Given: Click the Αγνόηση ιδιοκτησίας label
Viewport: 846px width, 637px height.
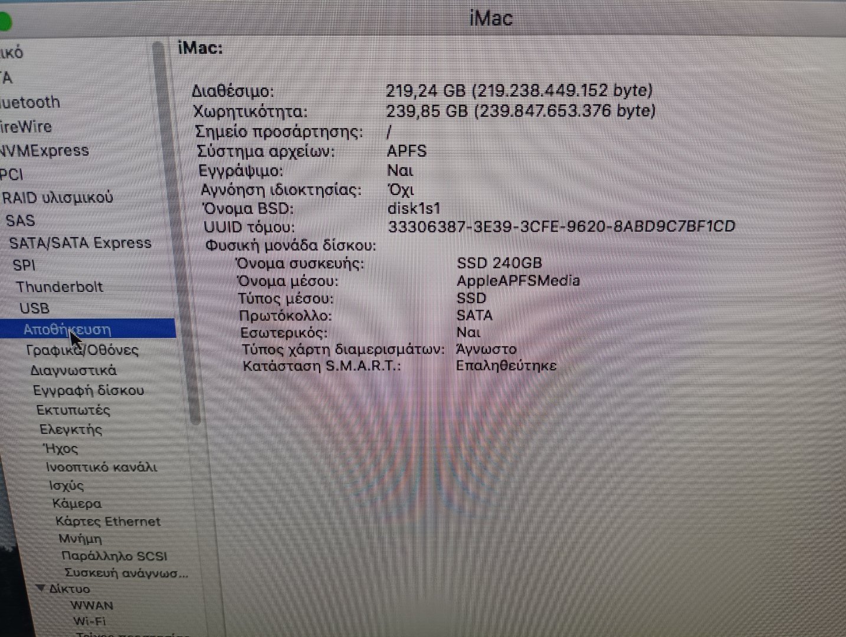Looking at the screenshot, I should (x=281, y=190).
